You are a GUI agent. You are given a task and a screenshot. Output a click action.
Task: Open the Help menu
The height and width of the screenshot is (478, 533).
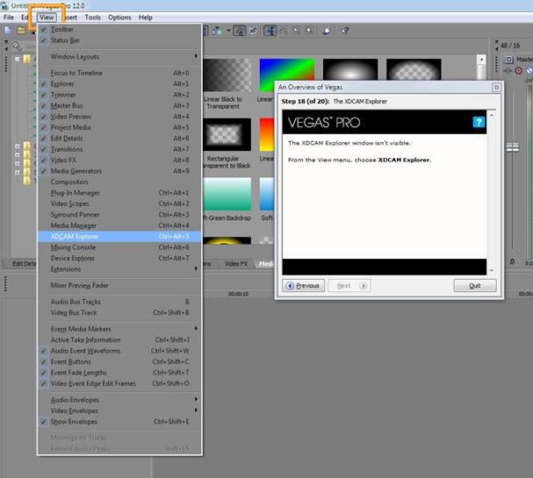146,18
